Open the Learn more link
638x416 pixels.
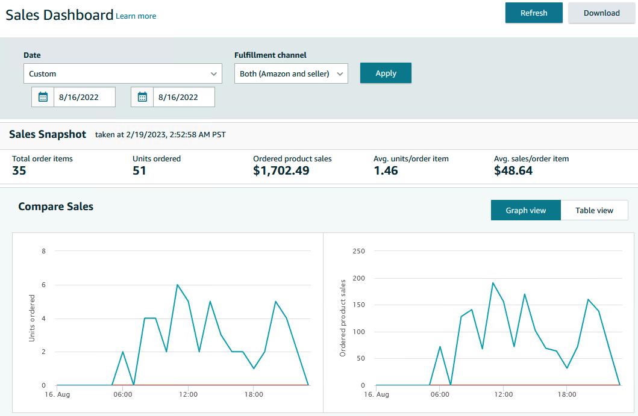[136, 16]
